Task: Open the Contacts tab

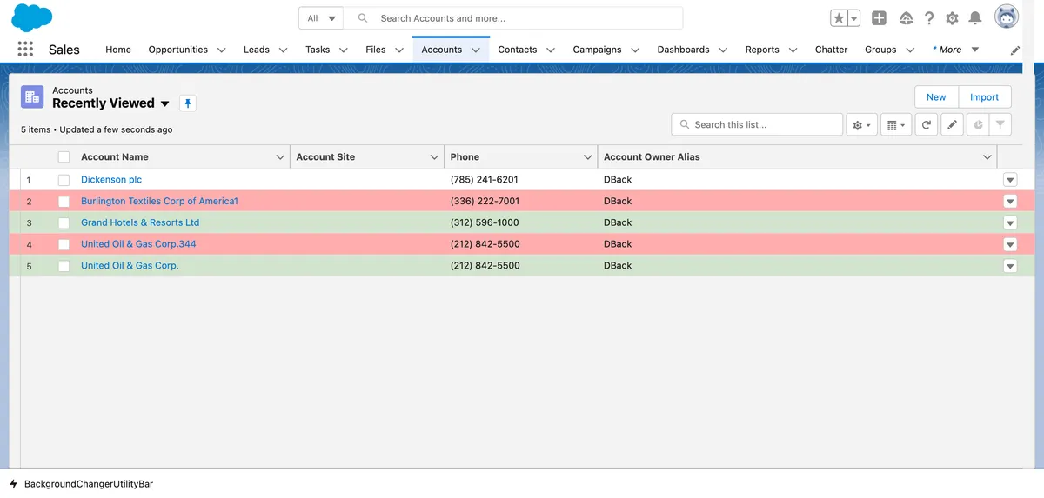Action: pos(517,50)
